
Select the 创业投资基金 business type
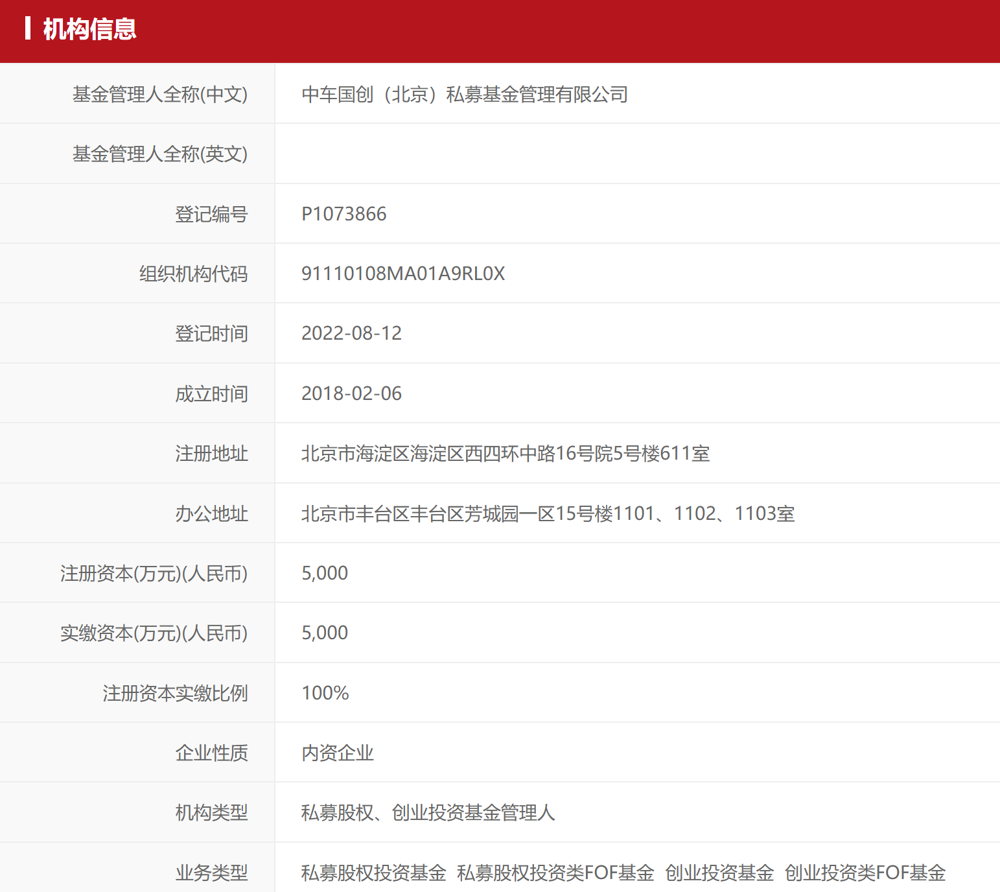[x=719, y=873]
